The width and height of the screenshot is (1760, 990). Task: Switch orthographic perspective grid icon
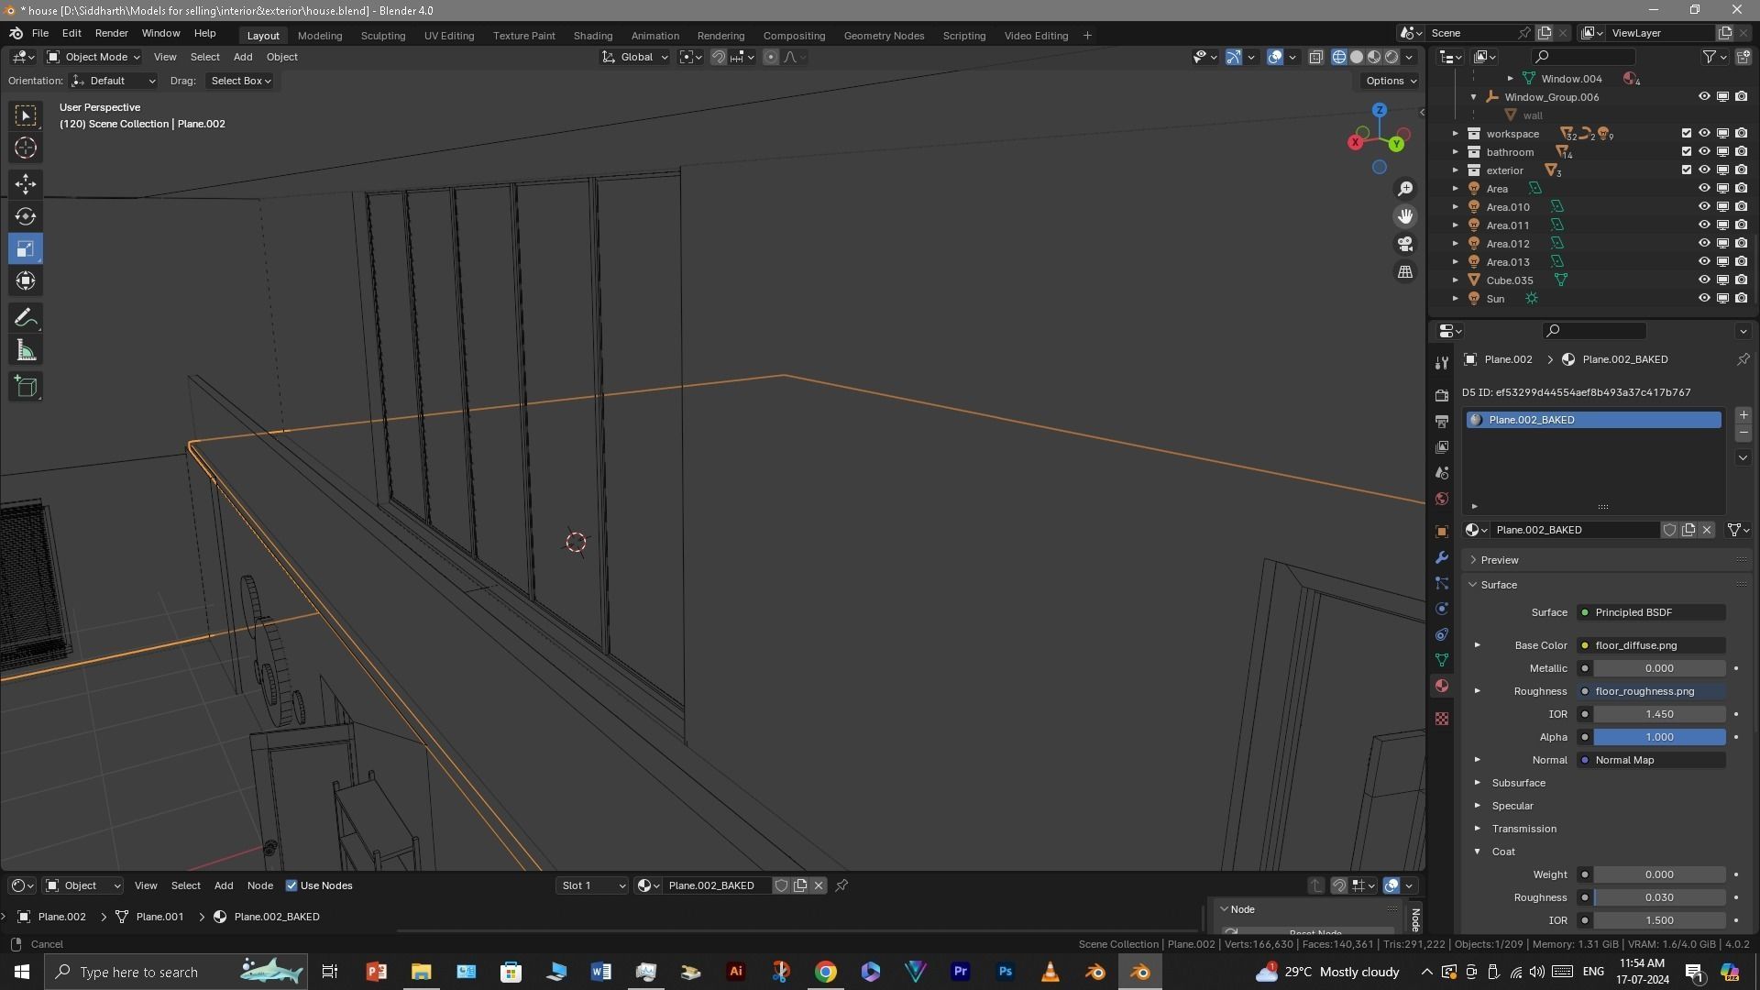(x=1405, y=271)
